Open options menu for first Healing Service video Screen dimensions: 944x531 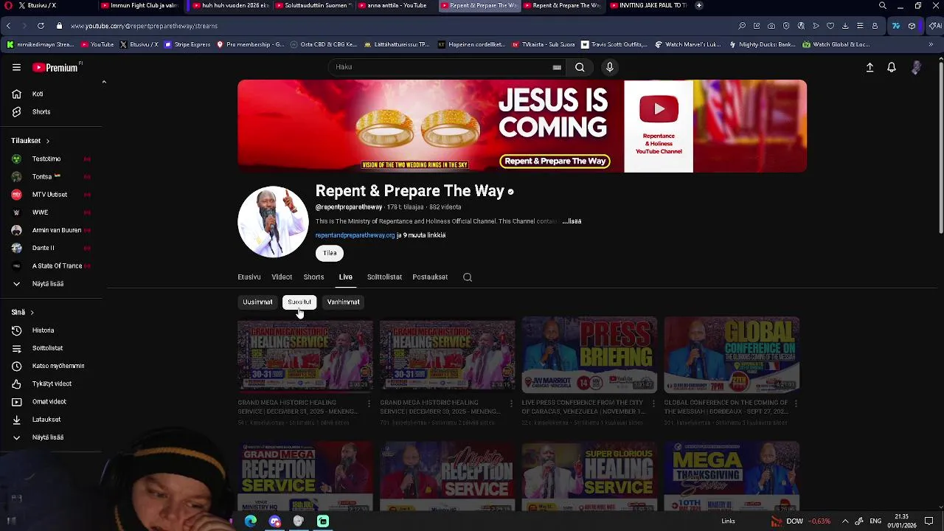pyautogui.click(x=369, y=403)
